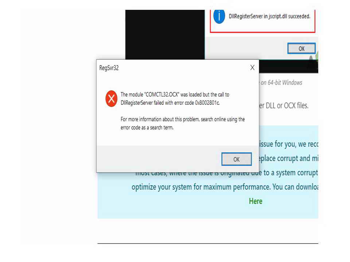
Task: Click the issue for you, we text line
Action: point(289,144)
